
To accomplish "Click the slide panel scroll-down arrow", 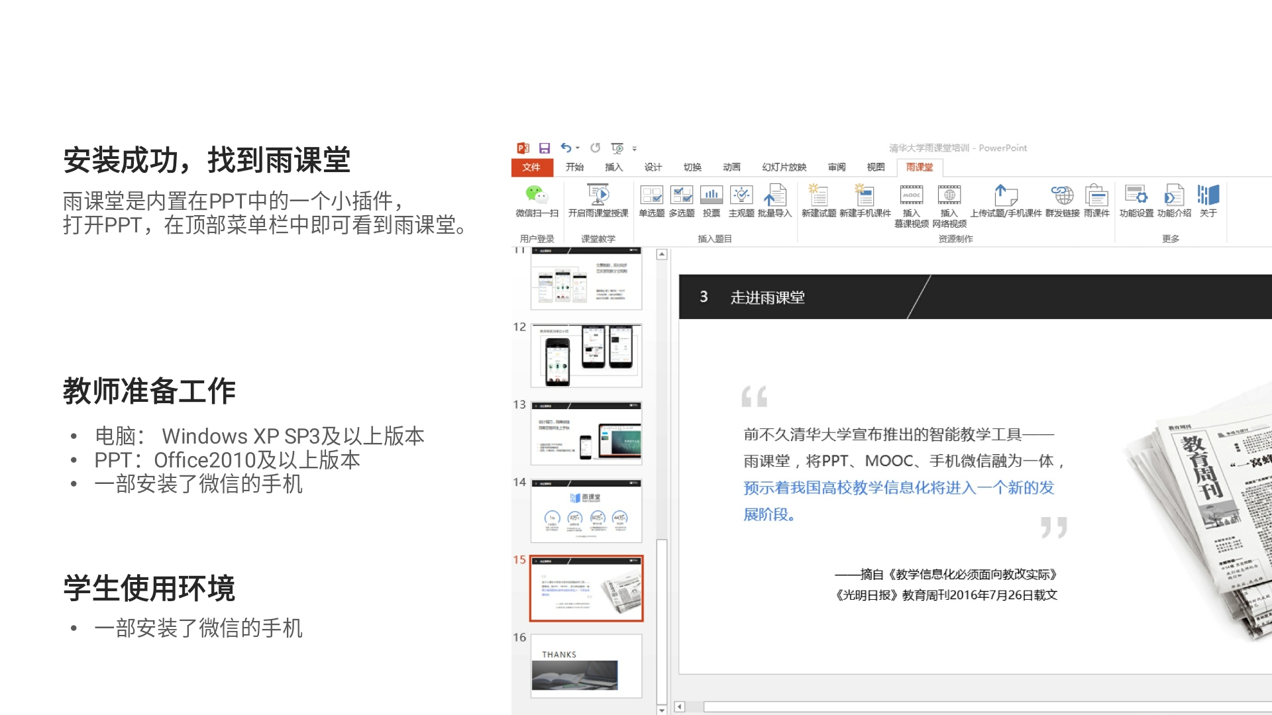I will pos(662,709).
